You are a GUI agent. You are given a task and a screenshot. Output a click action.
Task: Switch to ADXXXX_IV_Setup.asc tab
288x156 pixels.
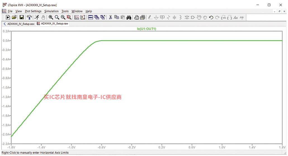[19, 24]
